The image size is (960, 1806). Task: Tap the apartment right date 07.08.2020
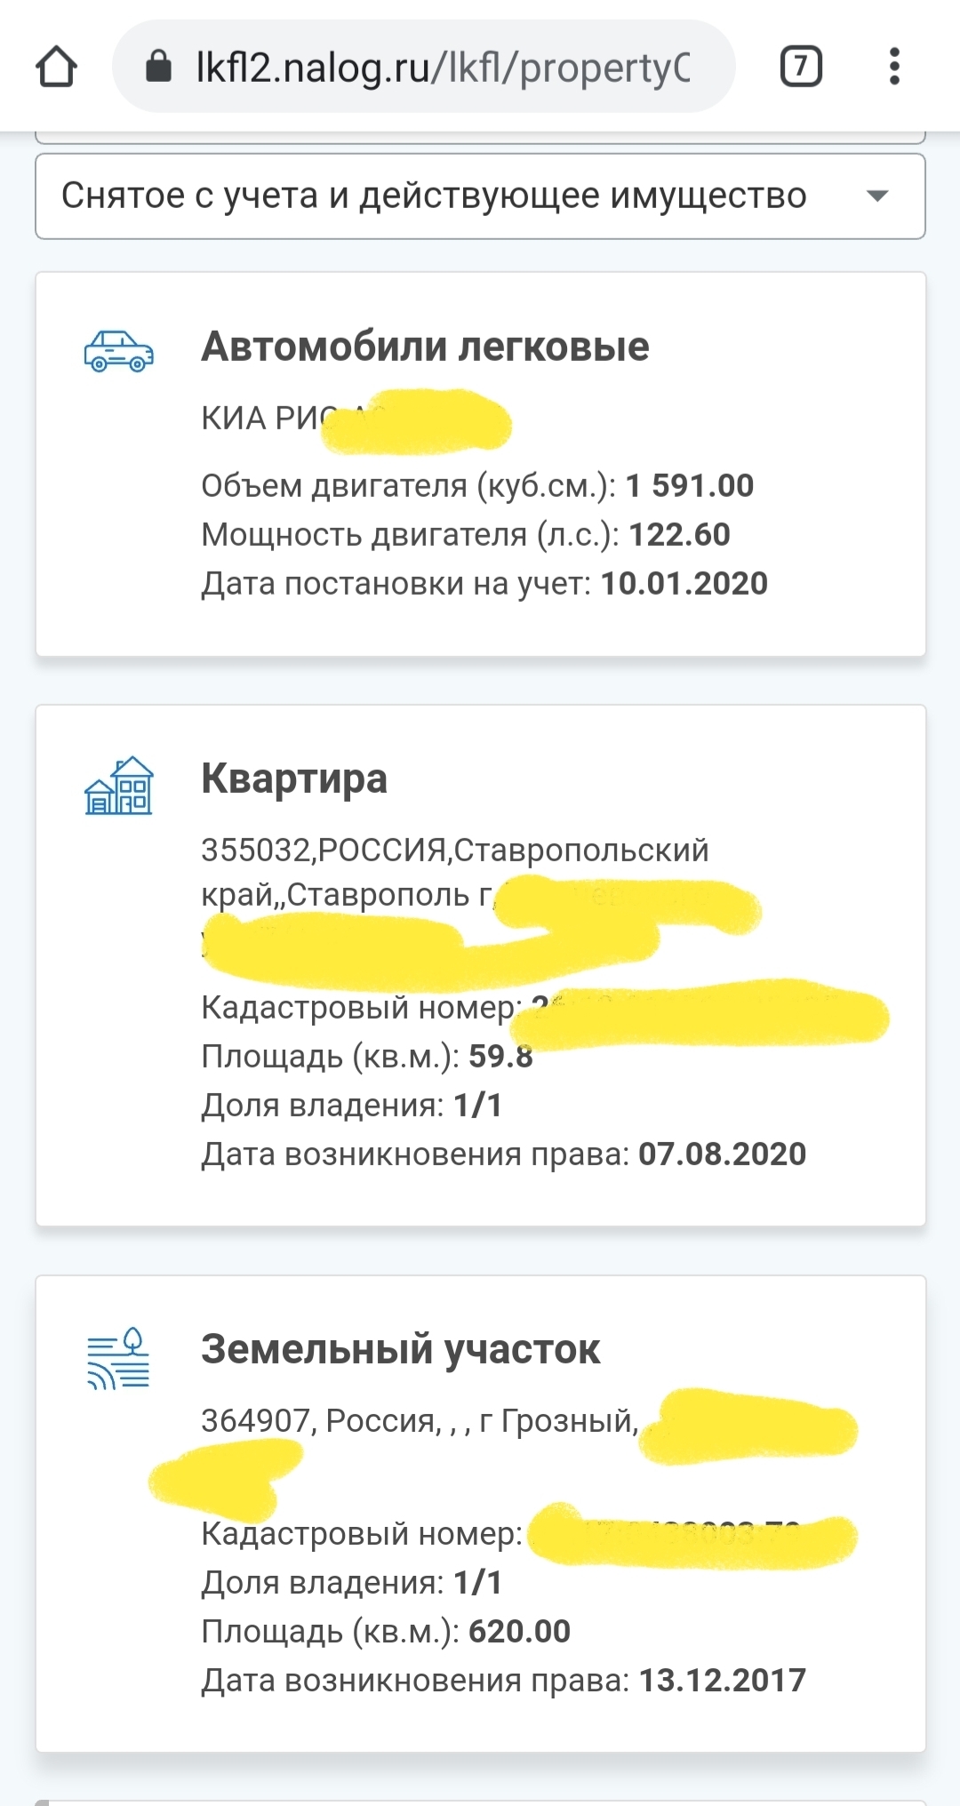722,1154
